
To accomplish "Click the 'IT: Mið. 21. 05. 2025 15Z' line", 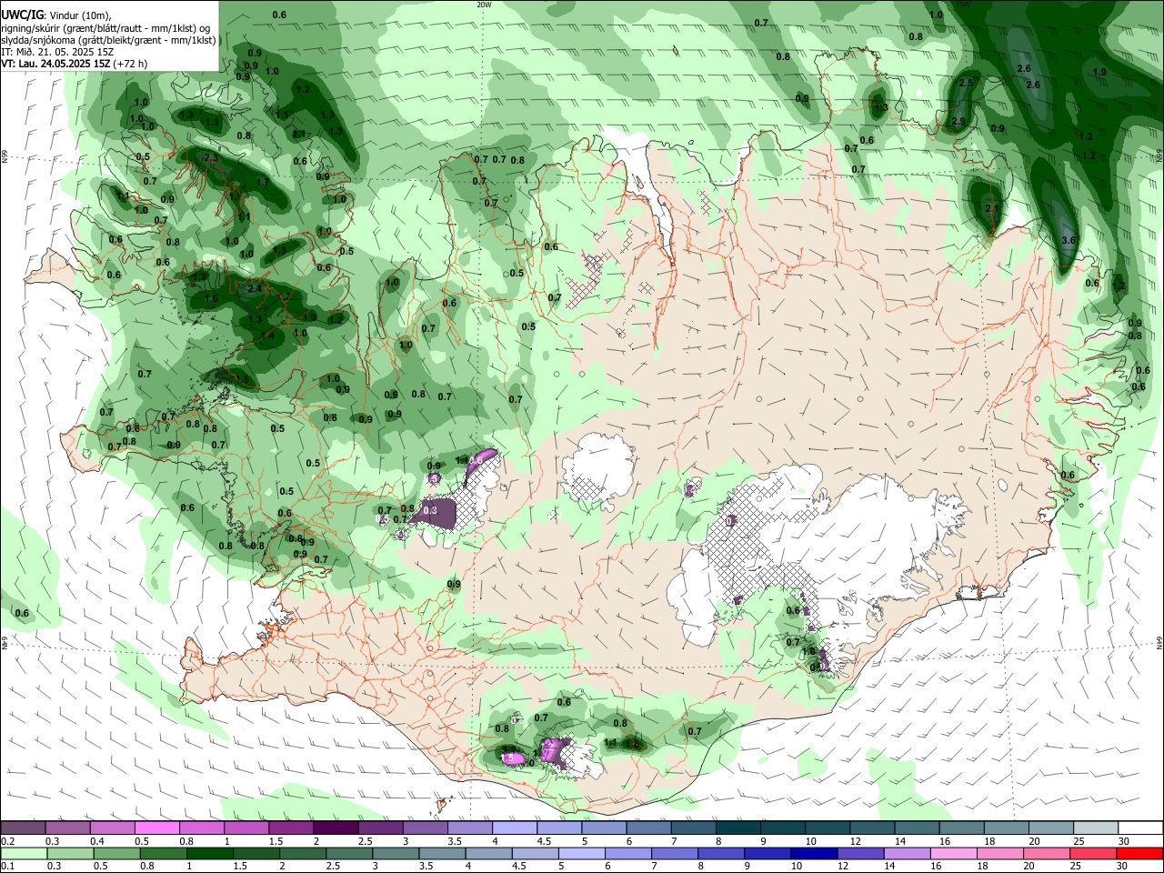I will pos(57,52).
